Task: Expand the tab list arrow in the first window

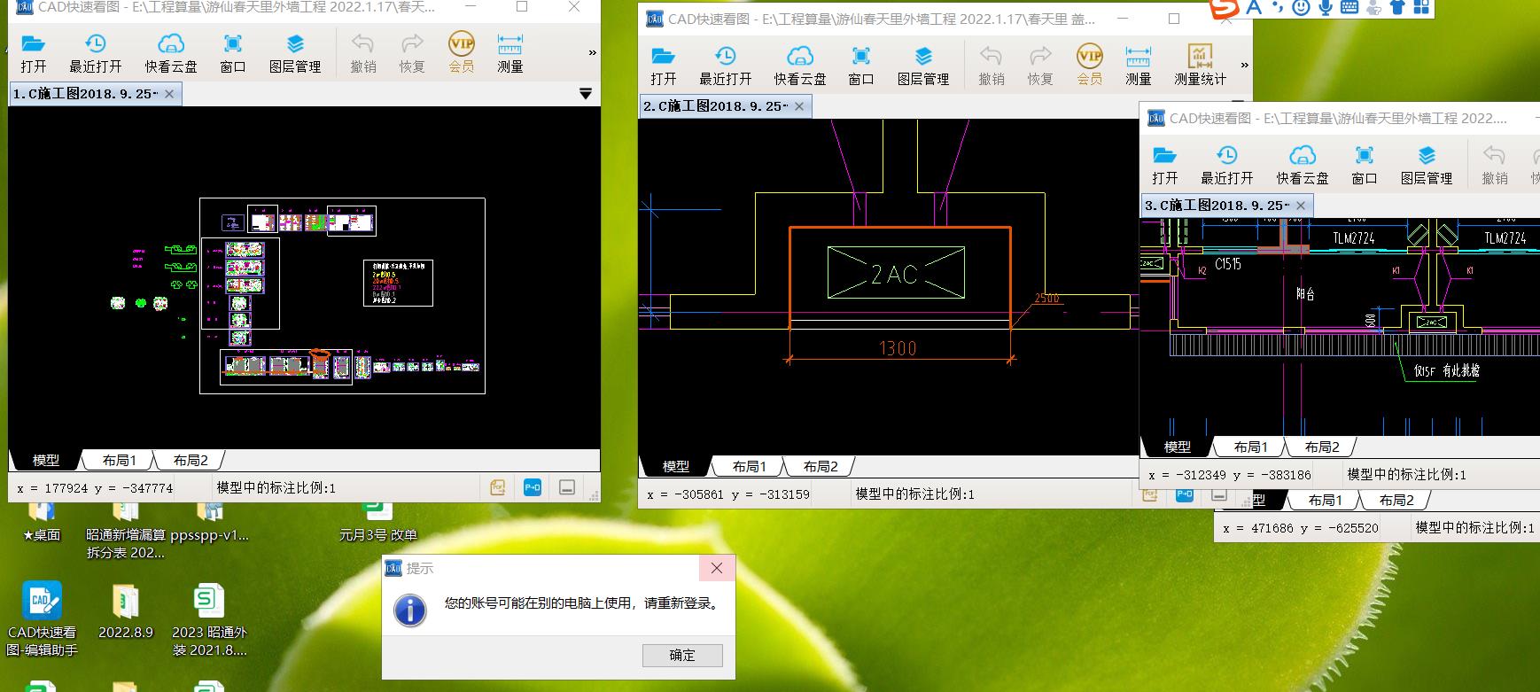Action: (x=585, y=94)
